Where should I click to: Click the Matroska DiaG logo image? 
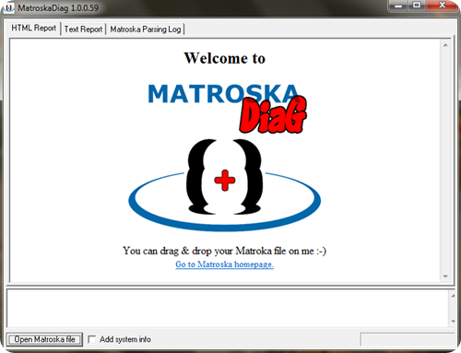click(x=227, y=108)
